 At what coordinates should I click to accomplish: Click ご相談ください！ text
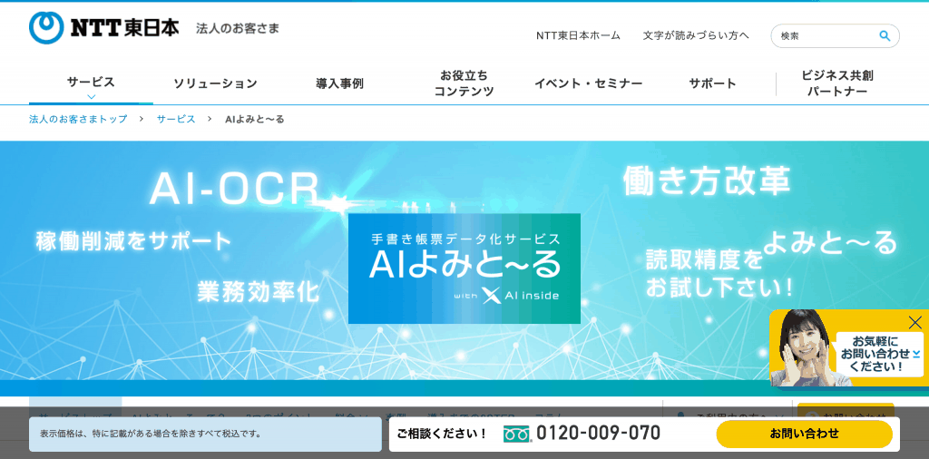pyautogui.click(x=442, y=434)
